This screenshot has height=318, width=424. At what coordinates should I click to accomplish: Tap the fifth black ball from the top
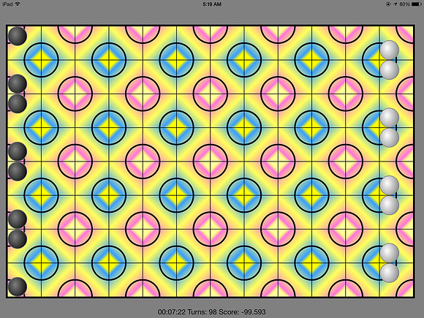(x=18, y=172)
